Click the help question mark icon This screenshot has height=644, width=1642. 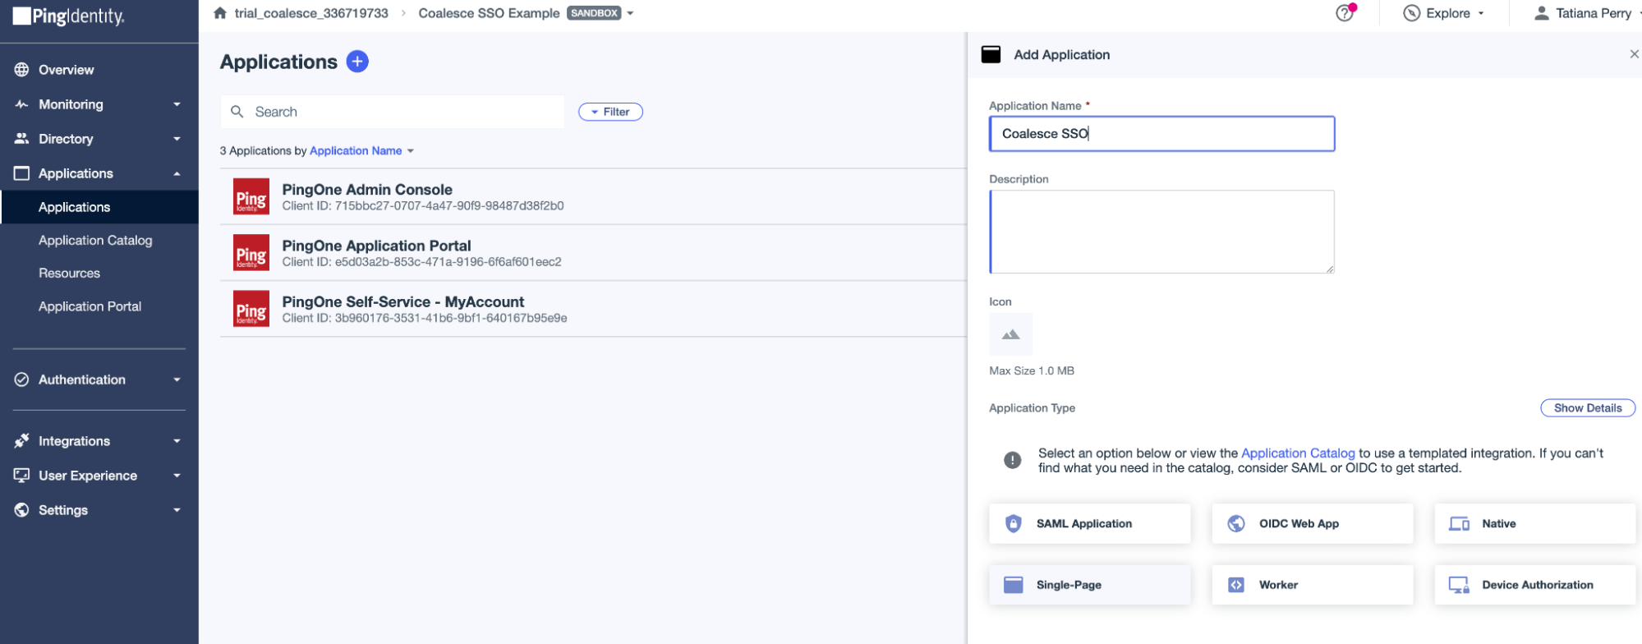(x=1345, y=13)
